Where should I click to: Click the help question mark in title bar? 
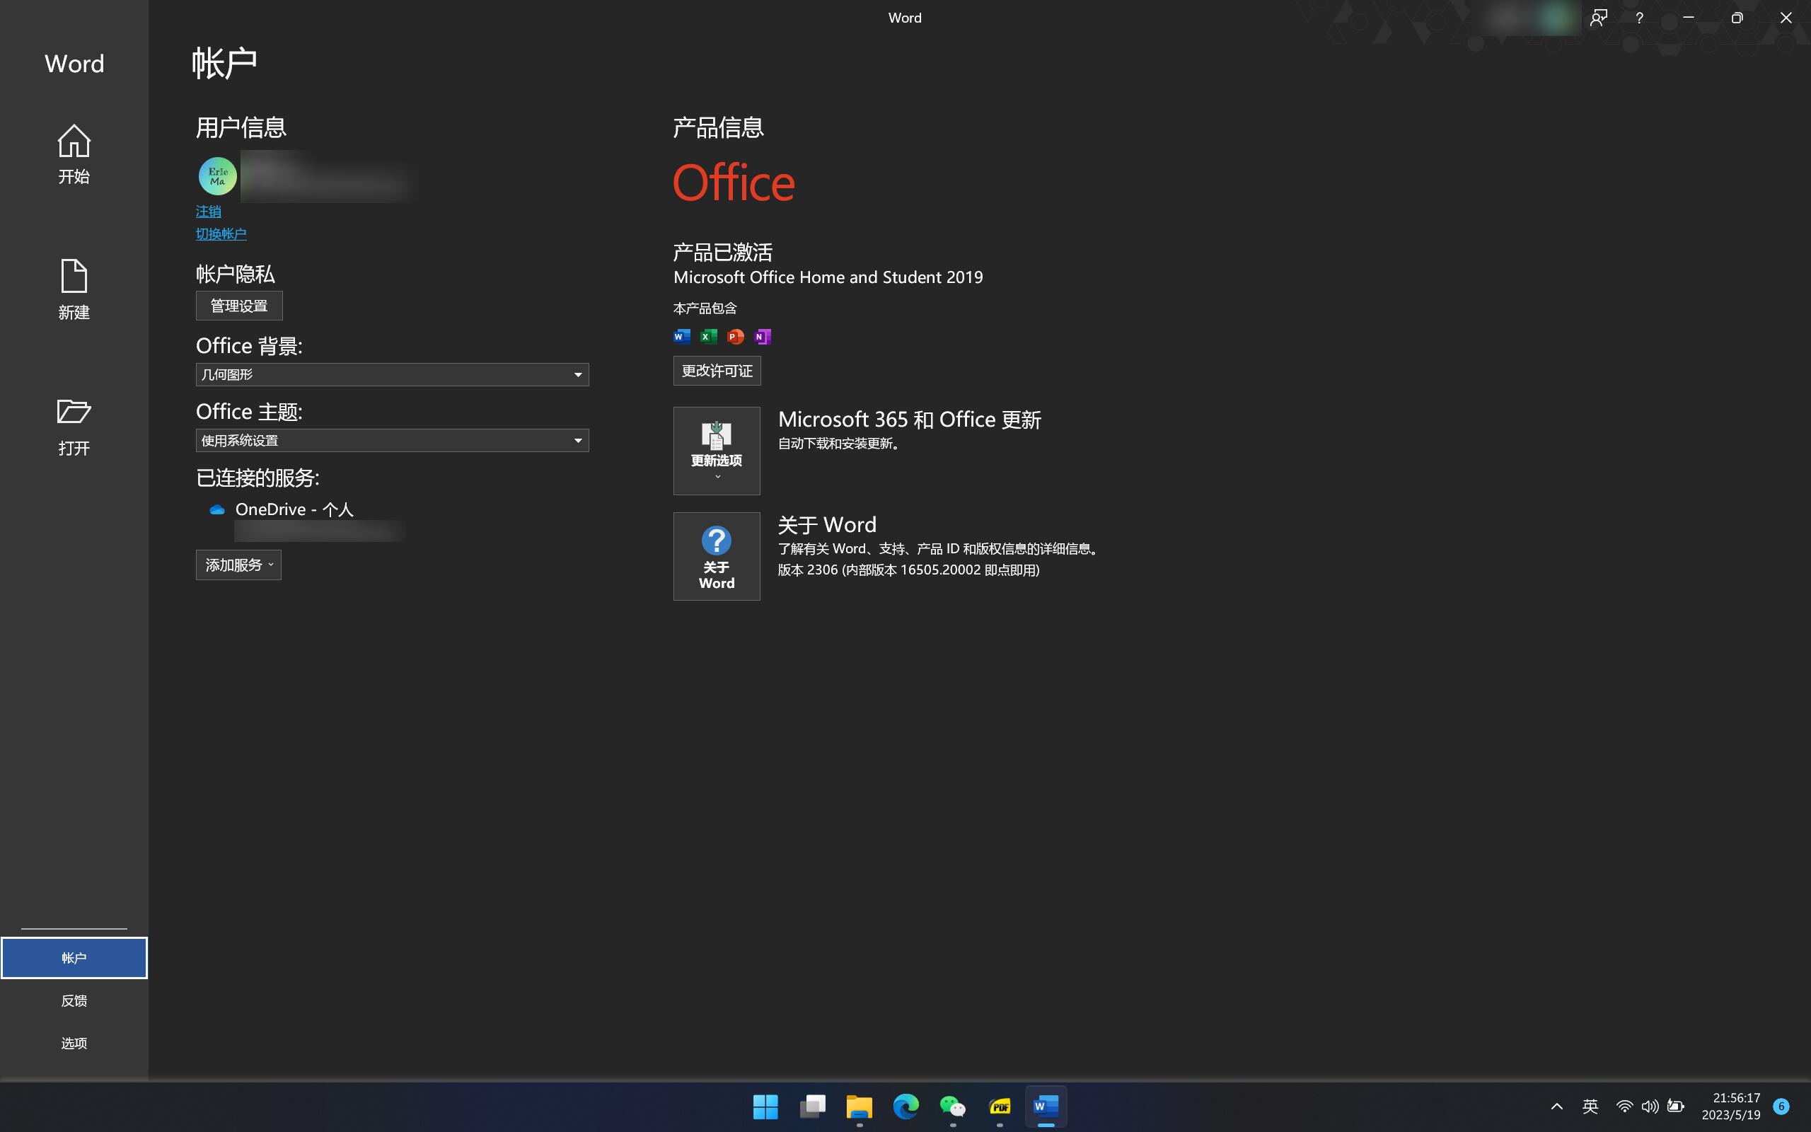coord(1639,18)
